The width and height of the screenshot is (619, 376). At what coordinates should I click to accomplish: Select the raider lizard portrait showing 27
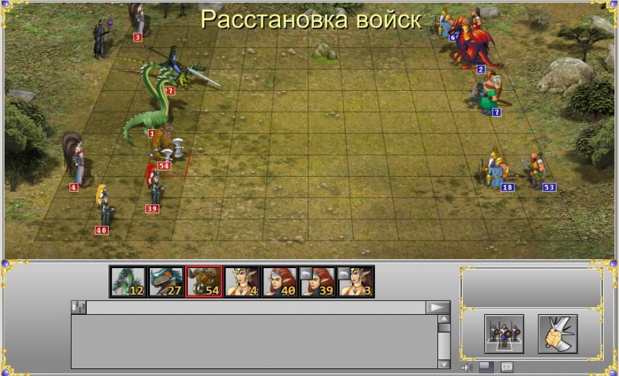tap(166, 281)
